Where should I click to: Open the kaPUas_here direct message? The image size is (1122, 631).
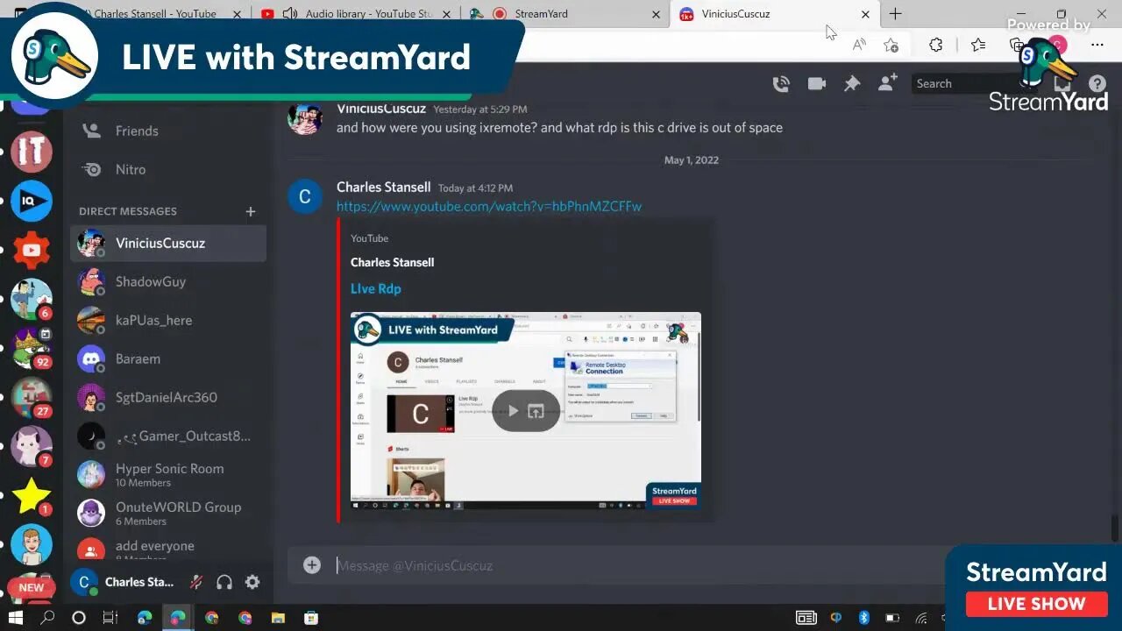(x=168, y=320)
